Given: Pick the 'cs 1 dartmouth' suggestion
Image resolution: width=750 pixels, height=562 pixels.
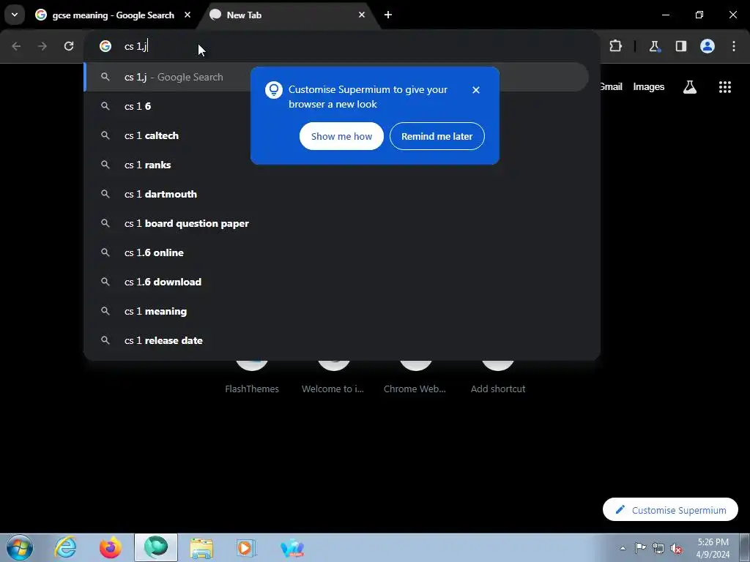Looking at the screenshot, I should point(336,194).
